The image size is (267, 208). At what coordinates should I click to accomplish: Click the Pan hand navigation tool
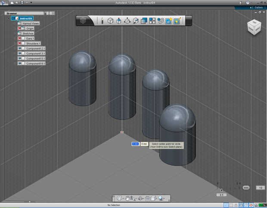[x=127, y=199]
